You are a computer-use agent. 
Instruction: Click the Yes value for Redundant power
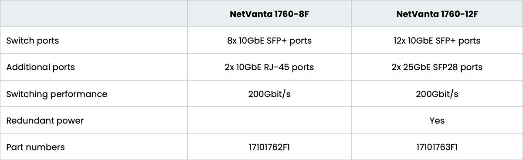tap(437, 120)
